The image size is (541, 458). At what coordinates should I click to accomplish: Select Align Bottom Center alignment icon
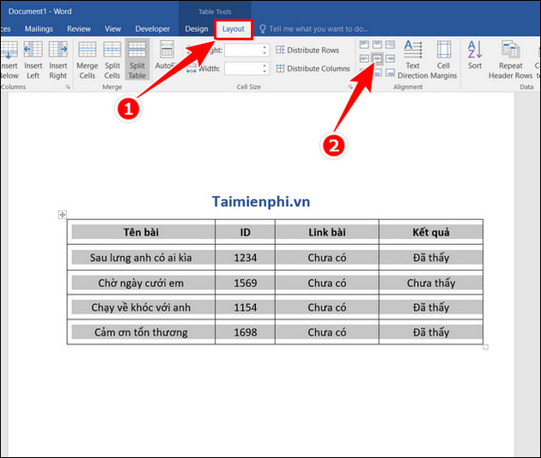tap(378, 73)
